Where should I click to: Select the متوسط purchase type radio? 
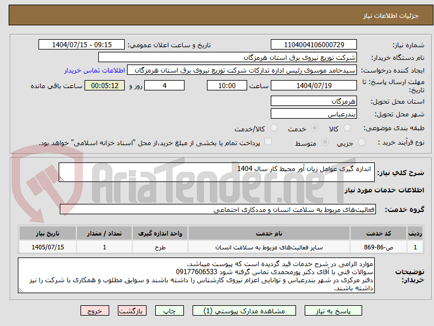(325, 142)
